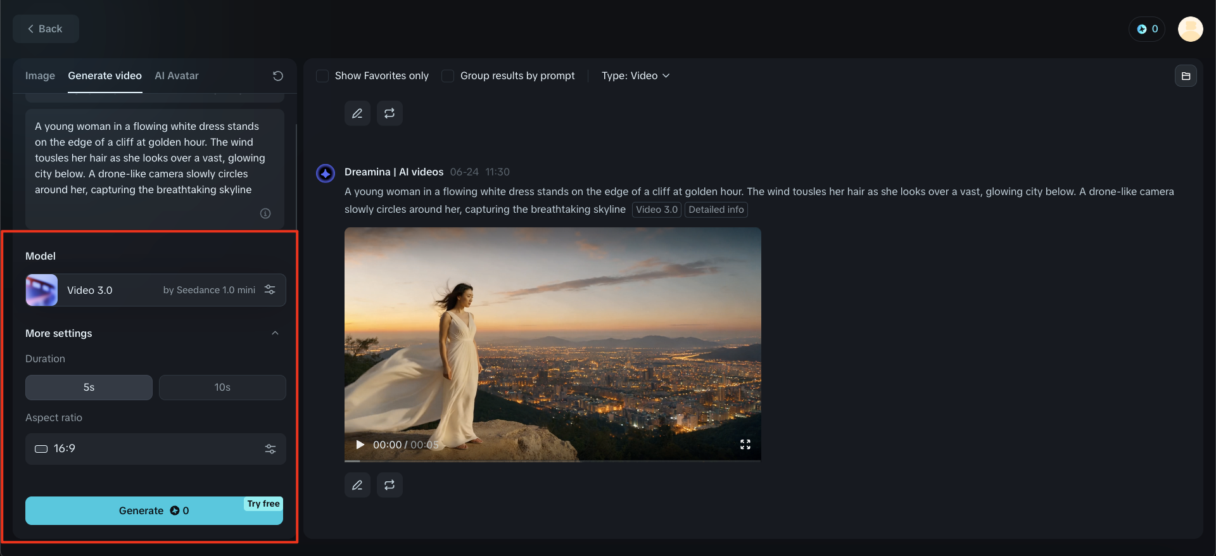
Task: Click the Dreamina AI videos logo icon
Action: tap(326, 173)
